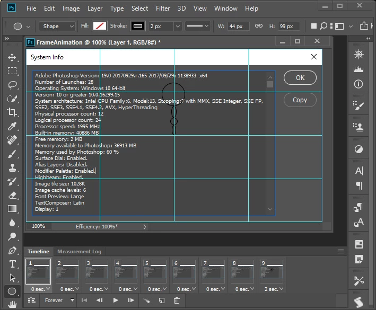The height and width of the screenshot is (310, 376).
Task: Select frame 5 thumbnail in timeline
Action: [x=155, y=272]
